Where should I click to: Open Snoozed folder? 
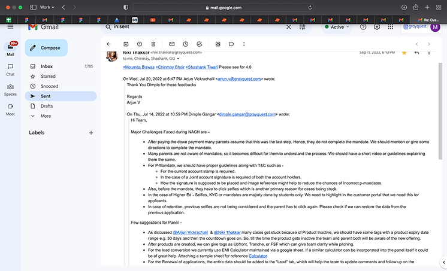coord(61,86)
